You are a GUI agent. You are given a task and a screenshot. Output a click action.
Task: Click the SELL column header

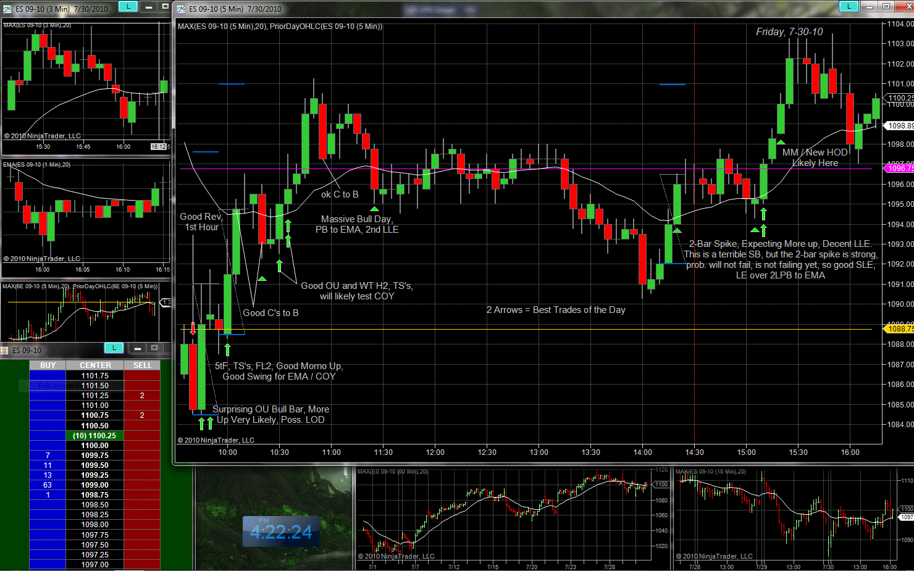point(142,365)
